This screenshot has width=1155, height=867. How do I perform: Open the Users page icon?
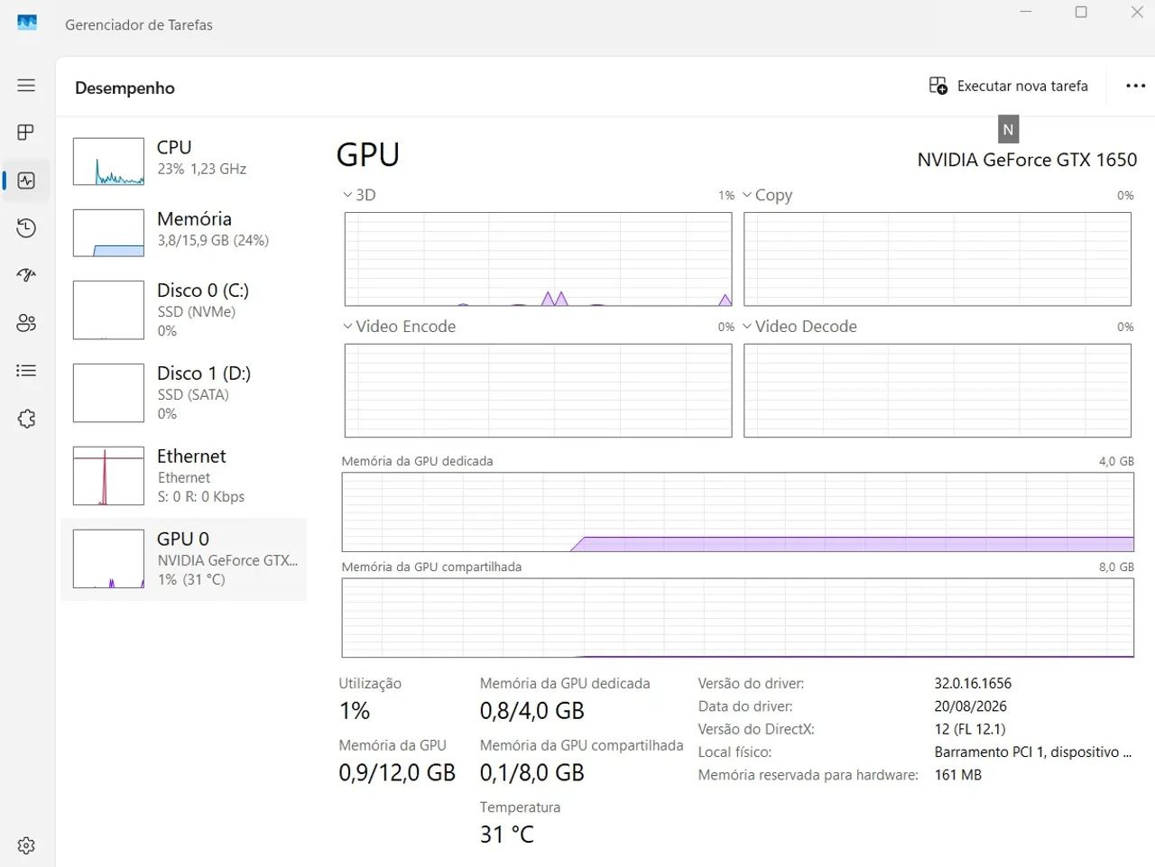[x=26, y=323]
